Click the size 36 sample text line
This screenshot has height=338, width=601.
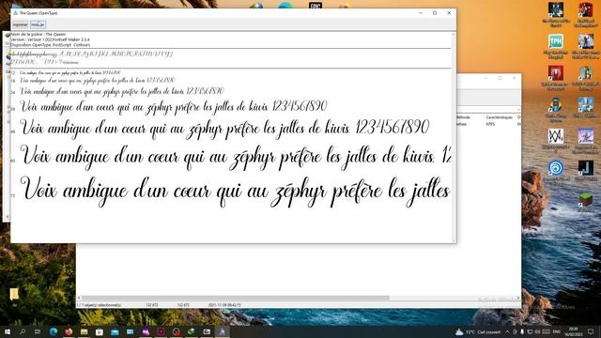click(174, 107)
